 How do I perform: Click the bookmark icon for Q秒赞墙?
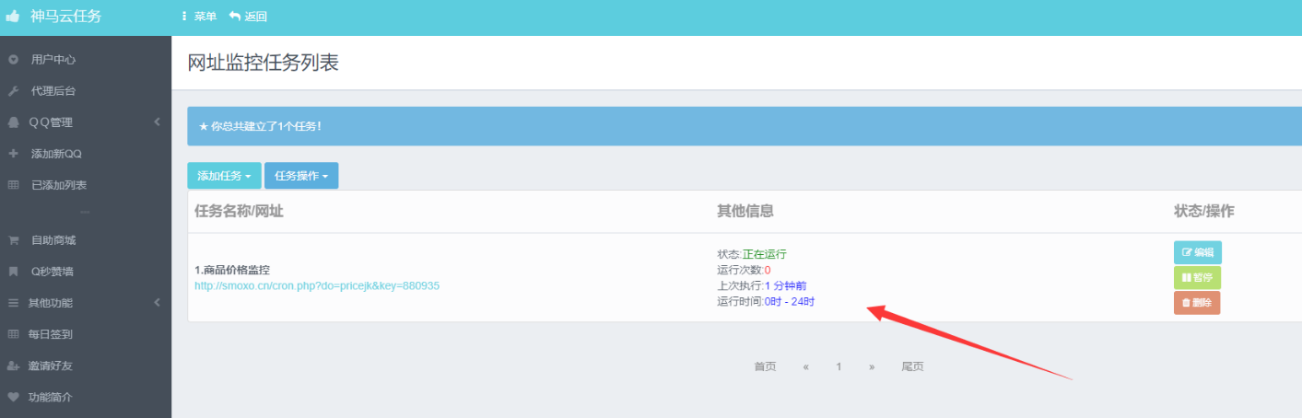pos(13,272)
